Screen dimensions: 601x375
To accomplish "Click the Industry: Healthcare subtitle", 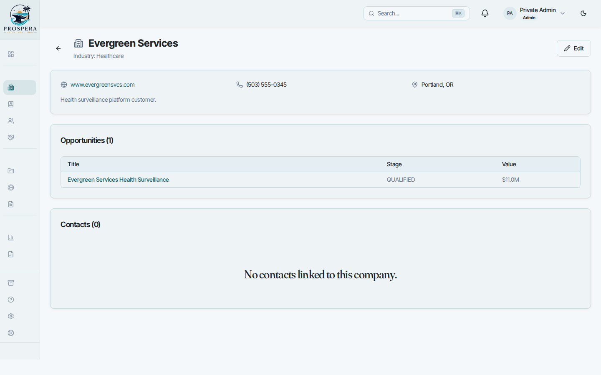I will [98, 56].
